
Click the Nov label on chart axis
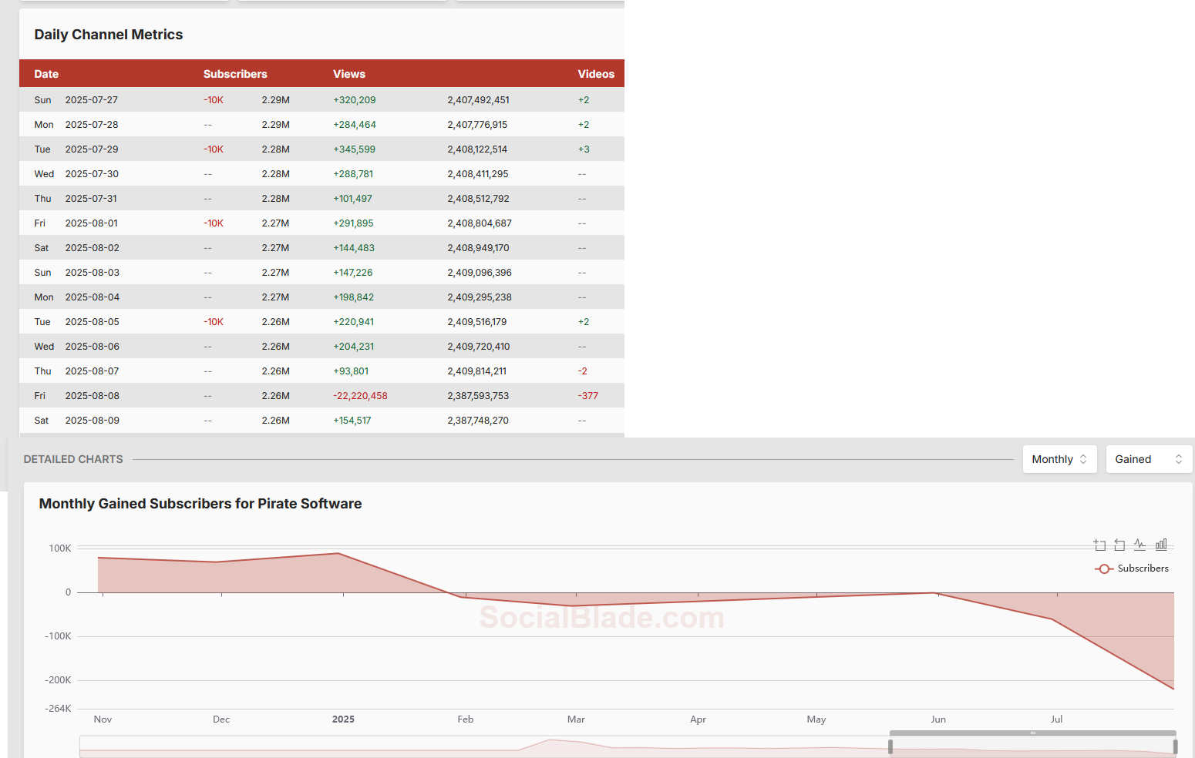click(x=103, y=719)
